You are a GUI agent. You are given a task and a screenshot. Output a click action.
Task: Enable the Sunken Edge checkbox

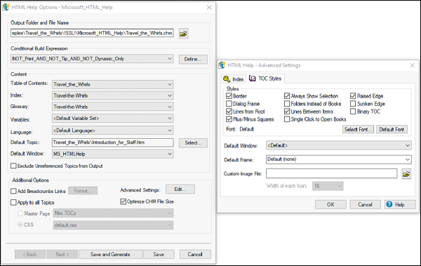coord(353,104)
